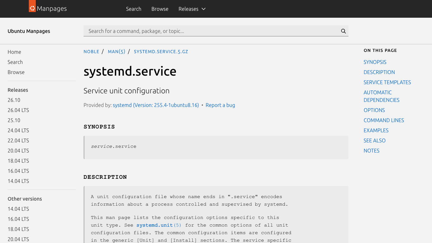Jump to SERVICE TEMPLATES section

[x=387, y=82]
